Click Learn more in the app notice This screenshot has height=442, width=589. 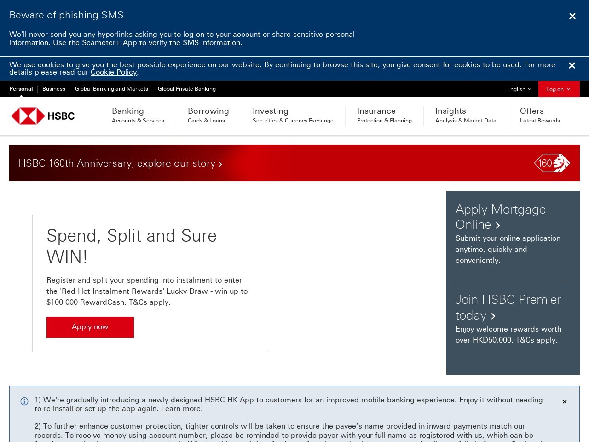[x=181, y=409]
